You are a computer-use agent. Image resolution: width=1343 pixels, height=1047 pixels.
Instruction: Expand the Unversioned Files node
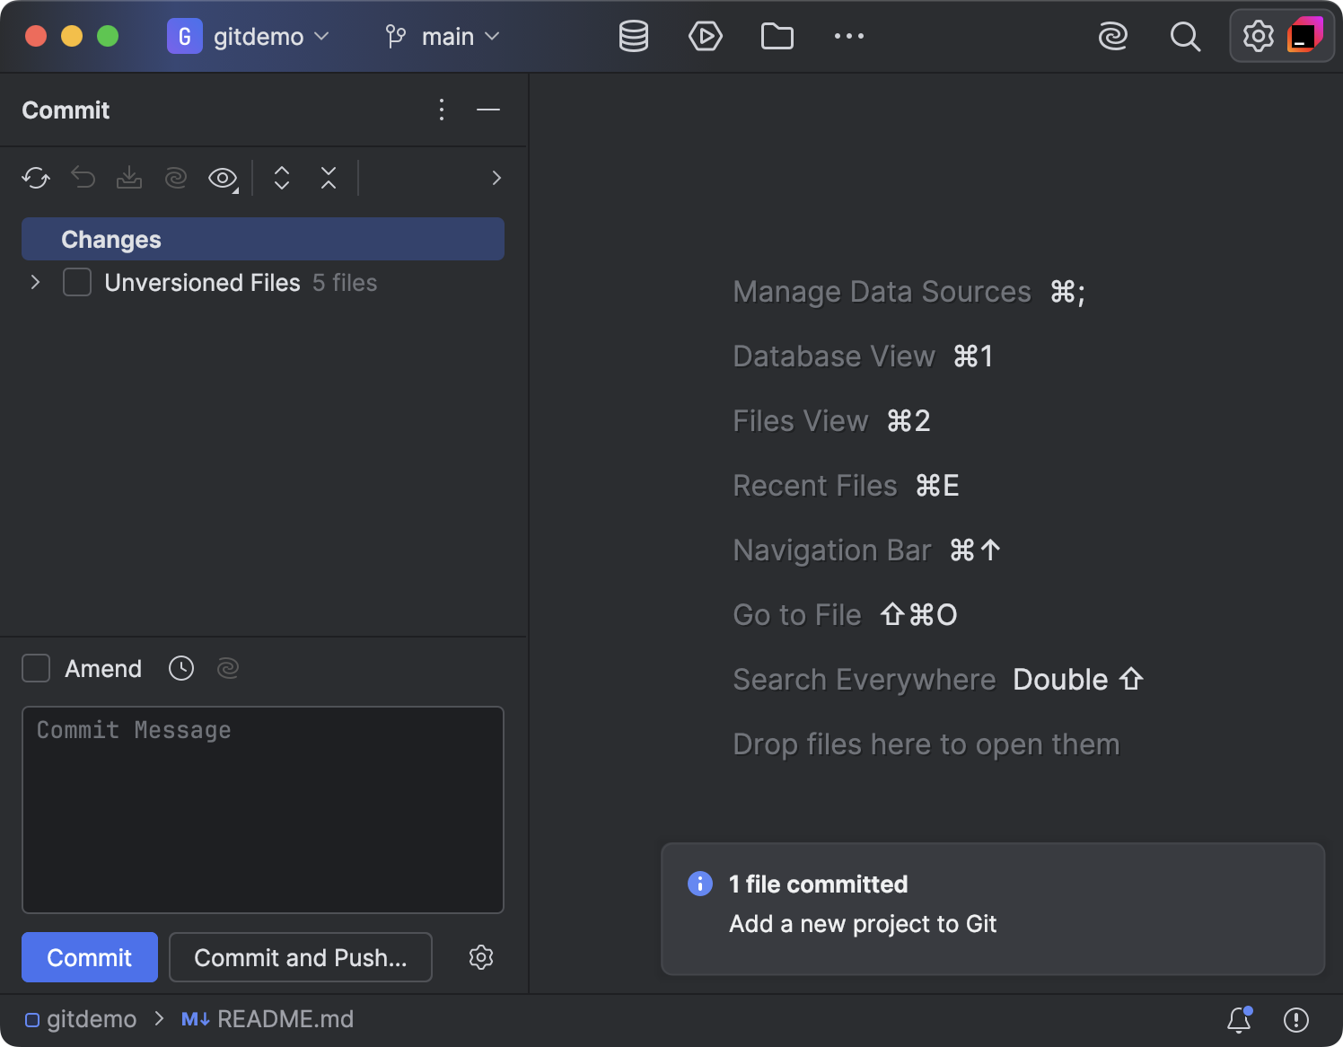35,282
